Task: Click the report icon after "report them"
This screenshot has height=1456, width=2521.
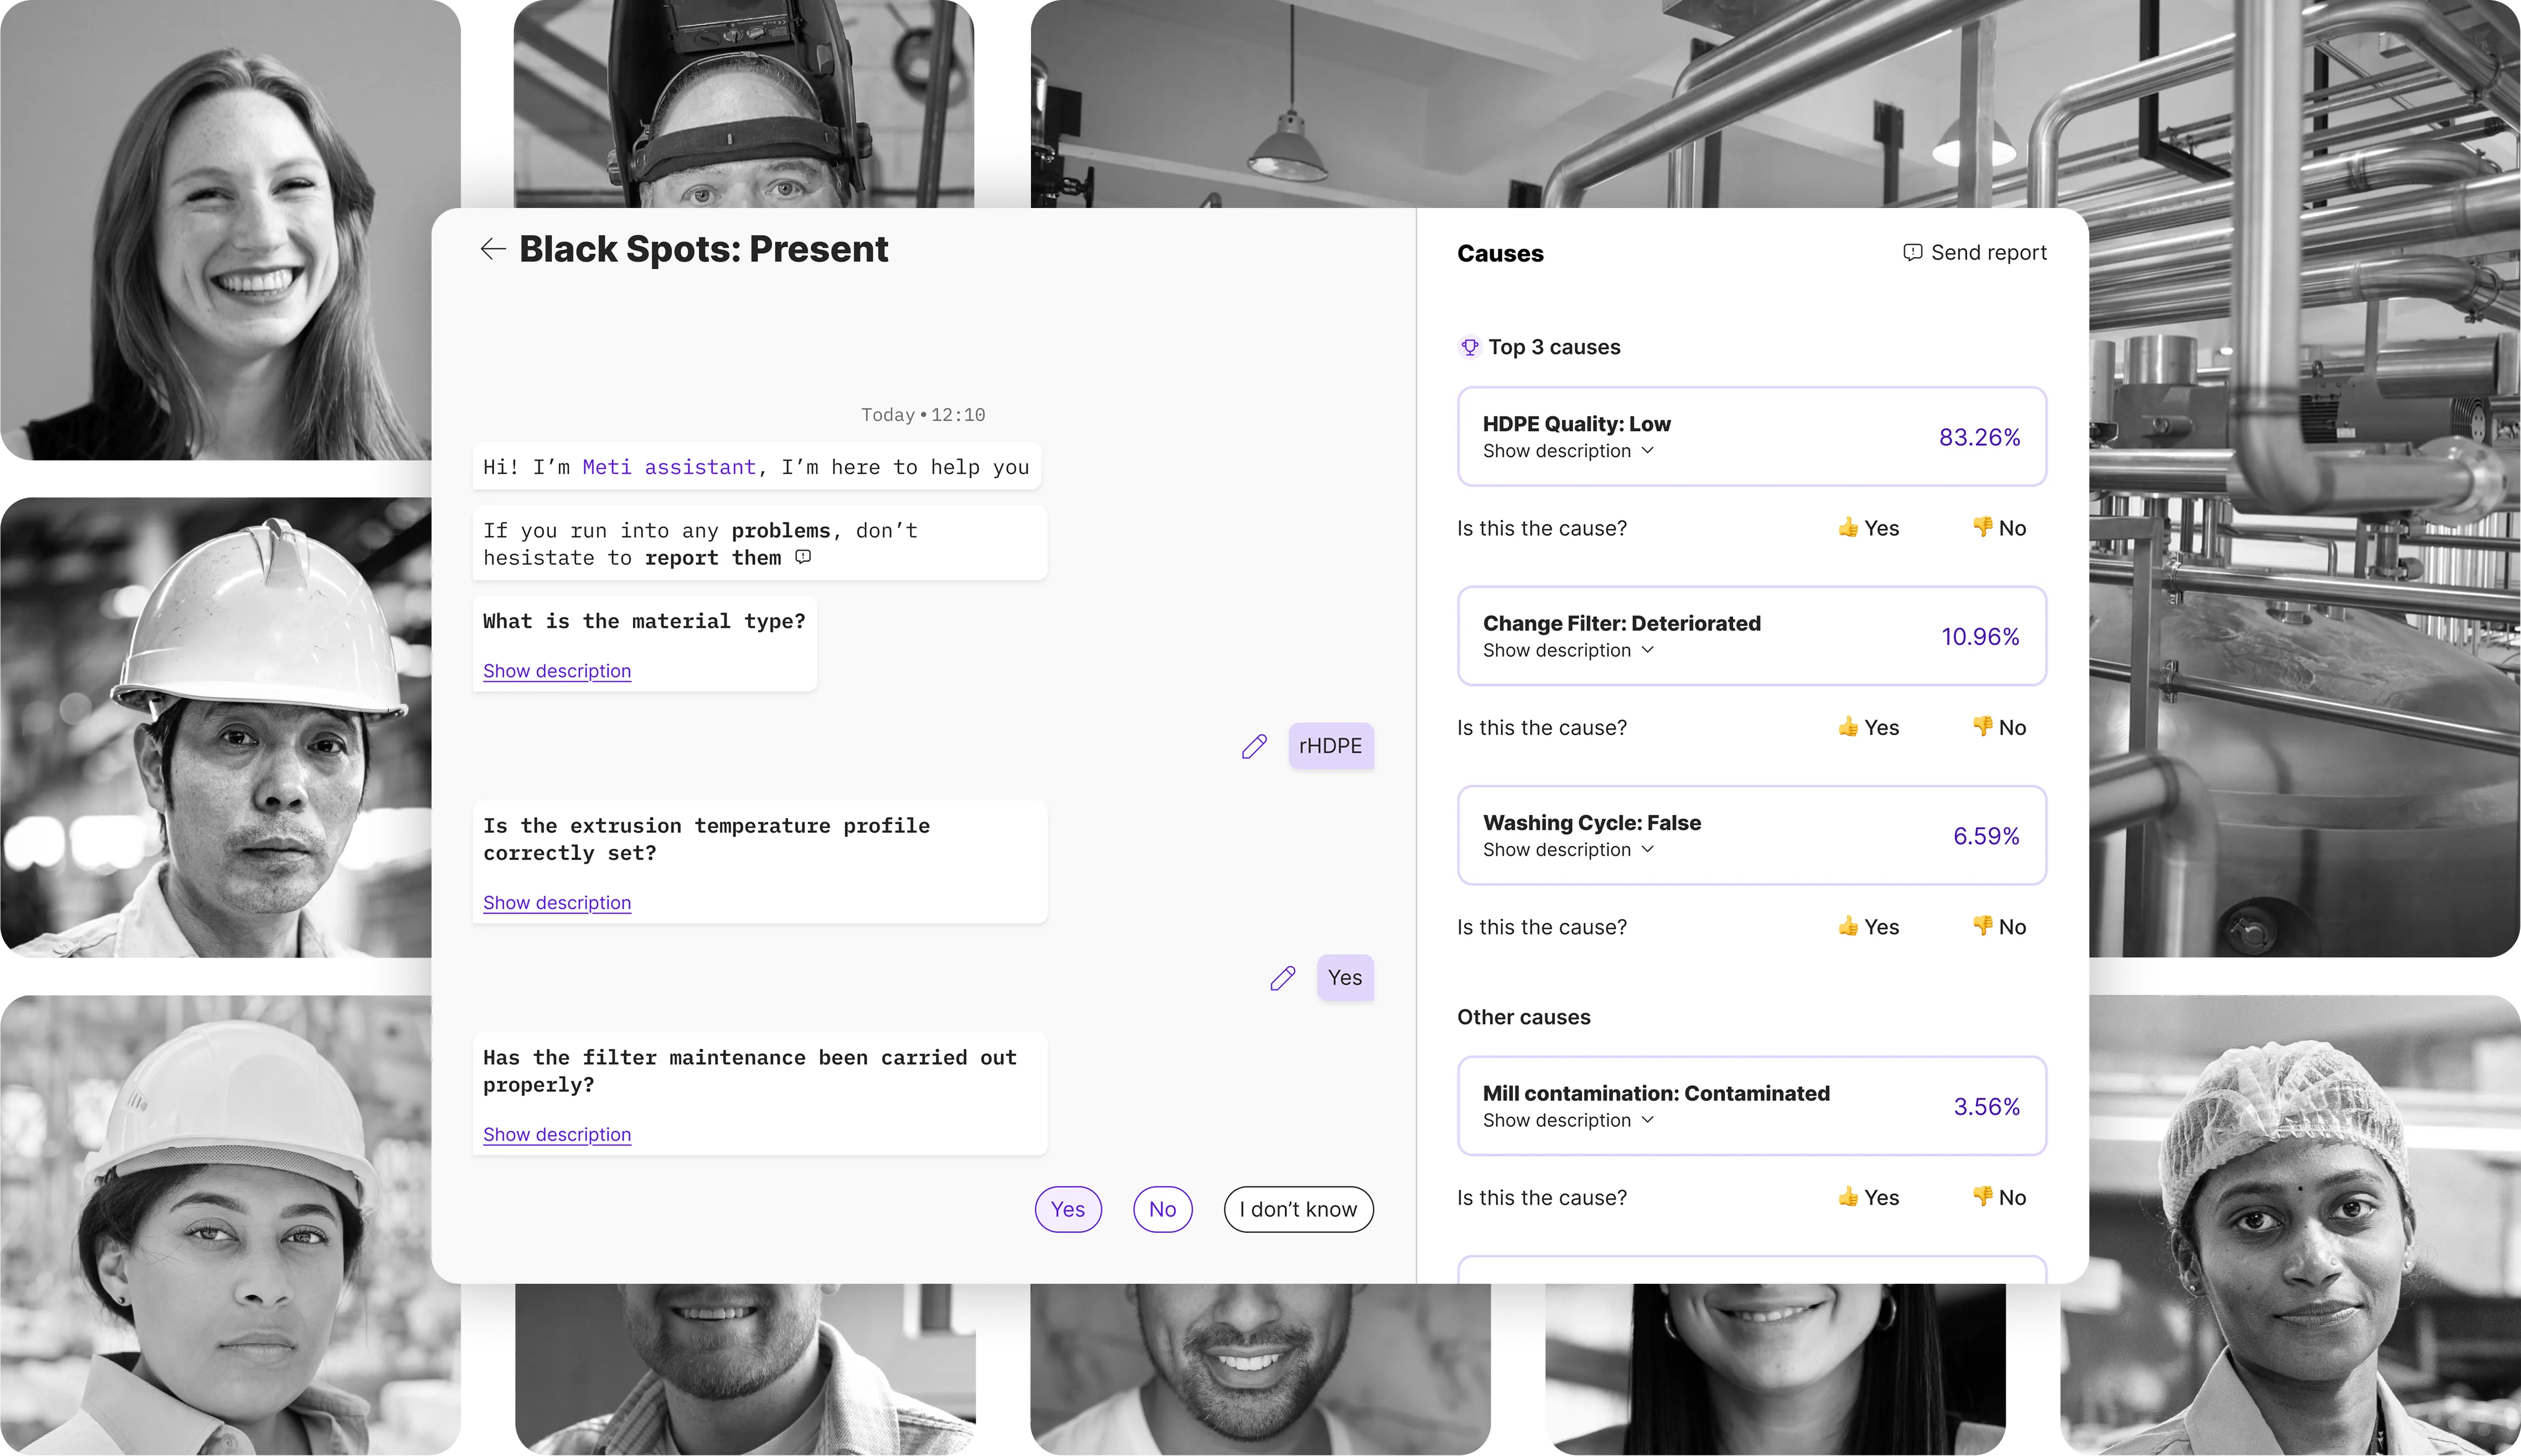Action: tap(803, 557)
